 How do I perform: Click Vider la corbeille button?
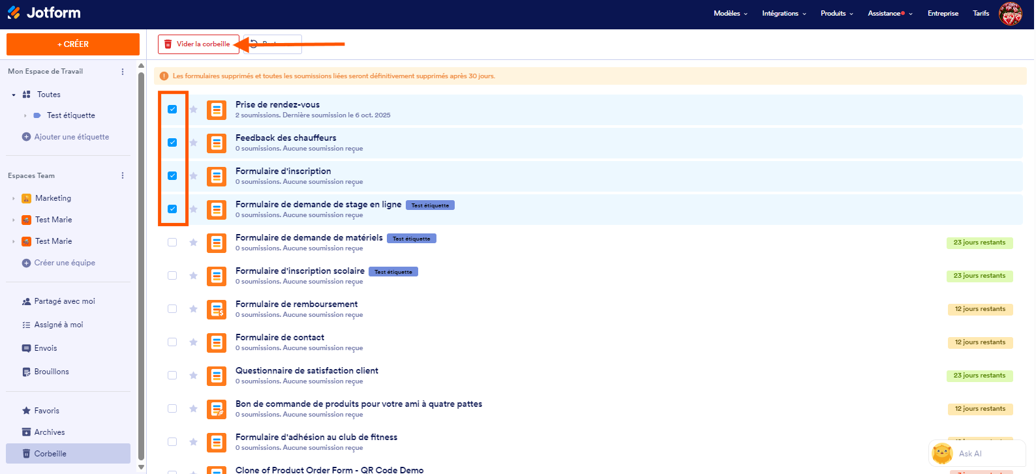click(x=198, y=44)
